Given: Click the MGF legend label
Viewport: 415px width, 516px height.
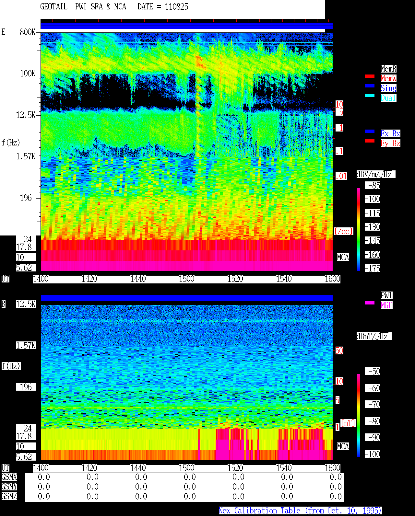Looking at the screenshot, I should [x=386, y=305].
